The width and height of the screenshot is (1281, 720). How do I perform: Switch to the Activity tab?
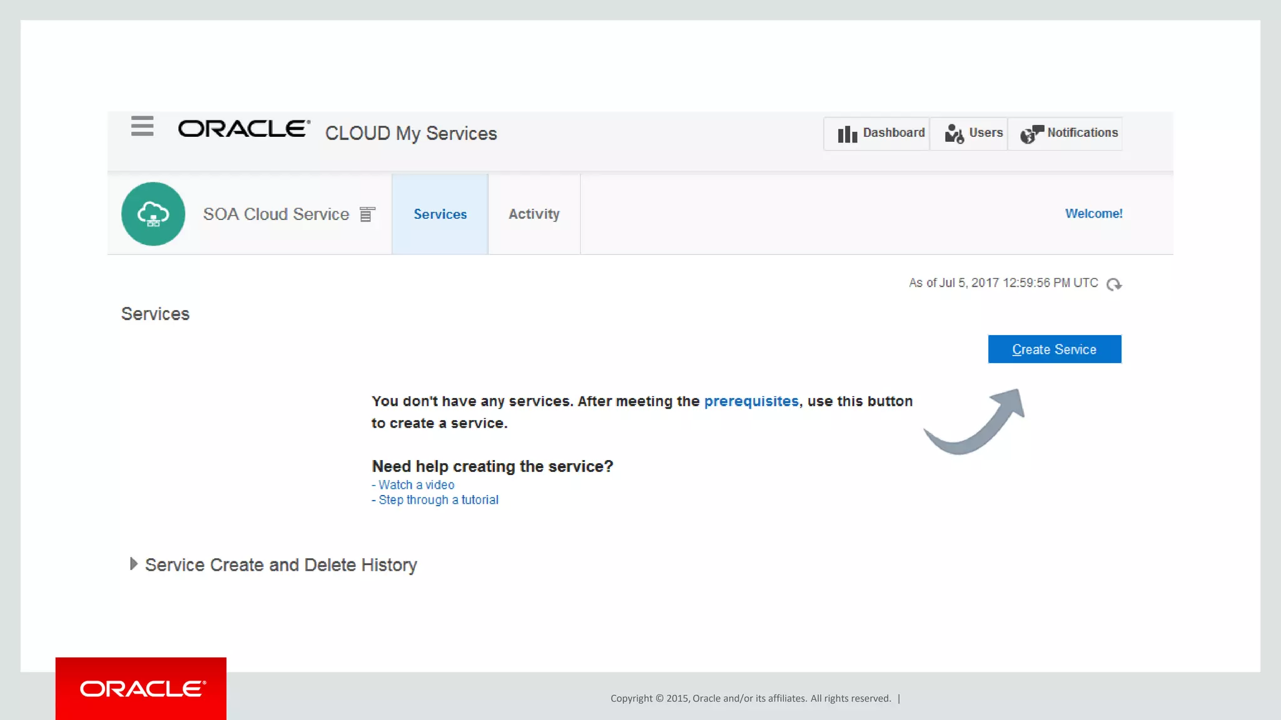pyautogui.click(x=534, y=214)
